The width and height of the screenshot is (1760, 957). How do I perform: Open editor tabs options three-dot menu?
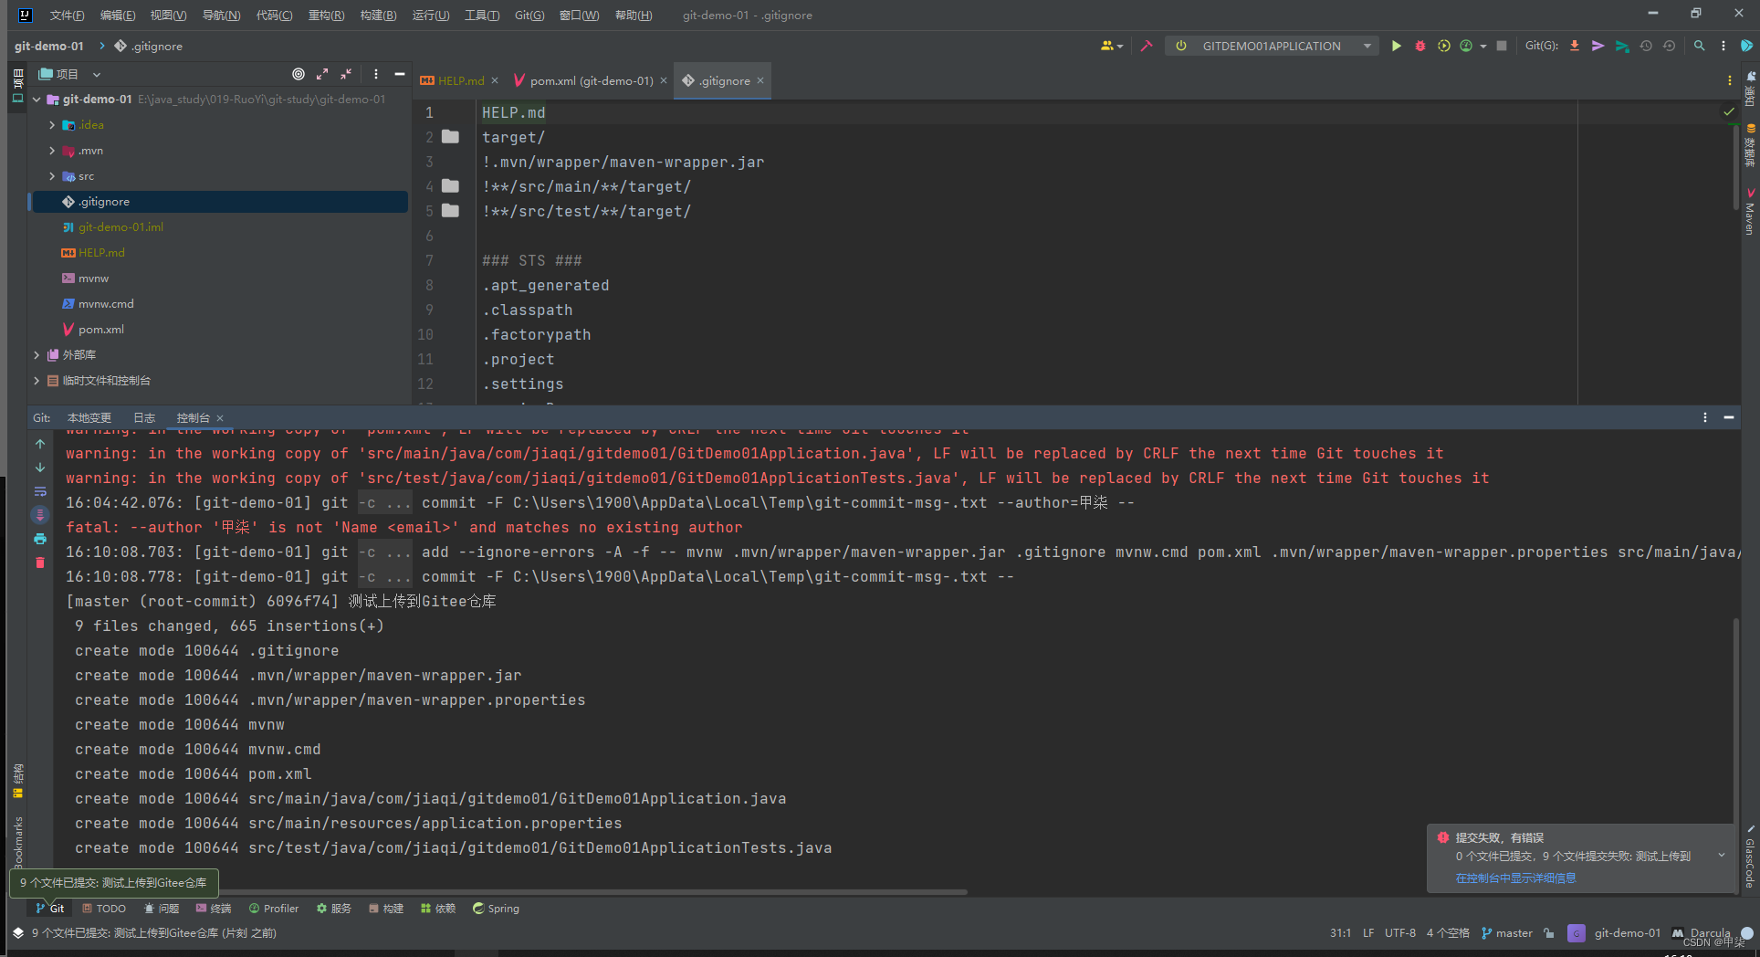[1730, 80]
